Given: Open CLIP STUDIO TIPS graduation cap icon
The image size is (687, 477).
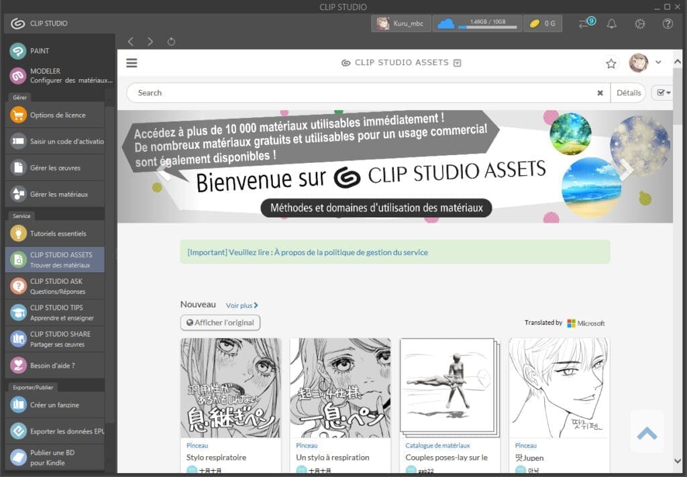Looking at the screenshot, I should tap(18, 313).
